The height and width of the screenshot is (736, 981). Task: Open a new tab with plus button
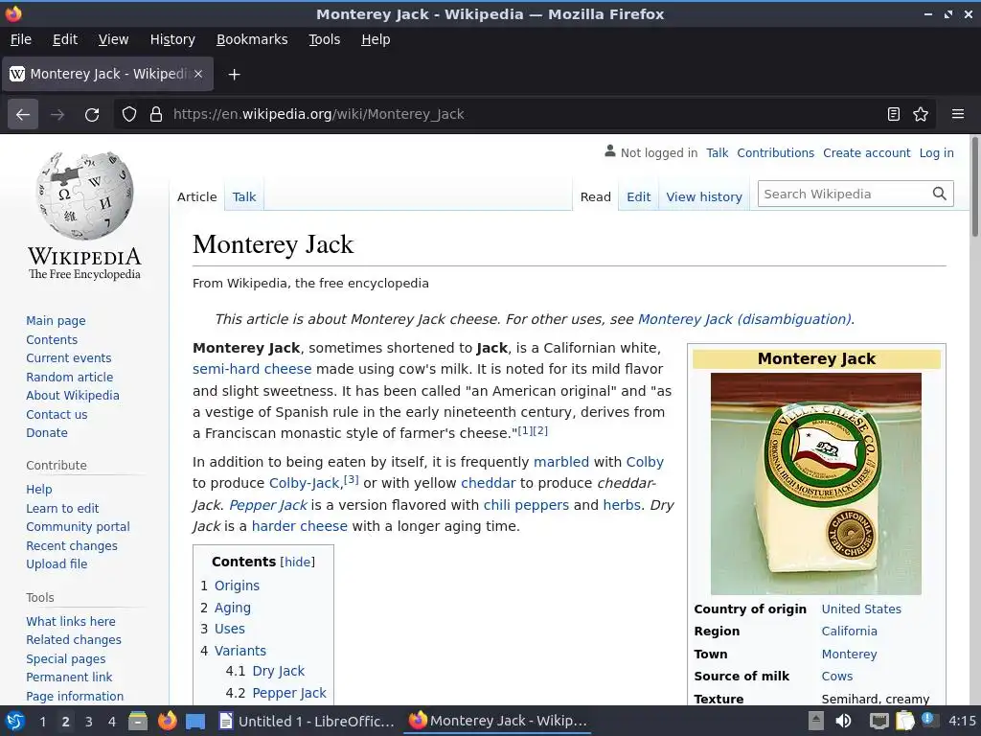(234, 75)
